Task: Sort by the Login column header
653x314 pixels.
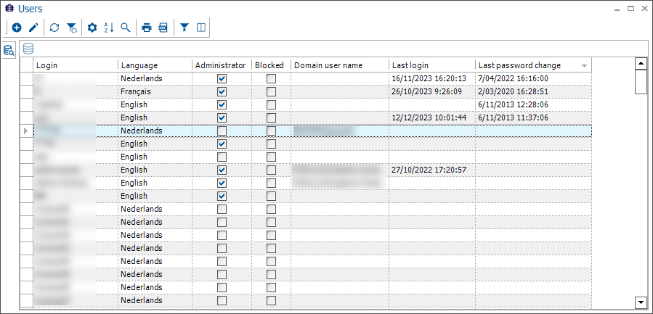Action: pyautogui.click(x=76, y=65)
